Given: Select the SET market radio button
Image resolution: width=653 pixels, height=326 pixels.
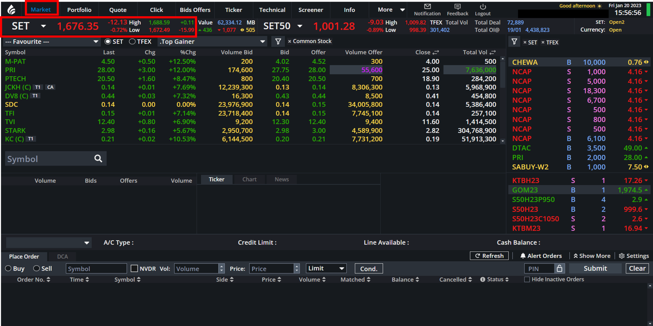Looking at the screenshot, I should [x=108, y=41].
